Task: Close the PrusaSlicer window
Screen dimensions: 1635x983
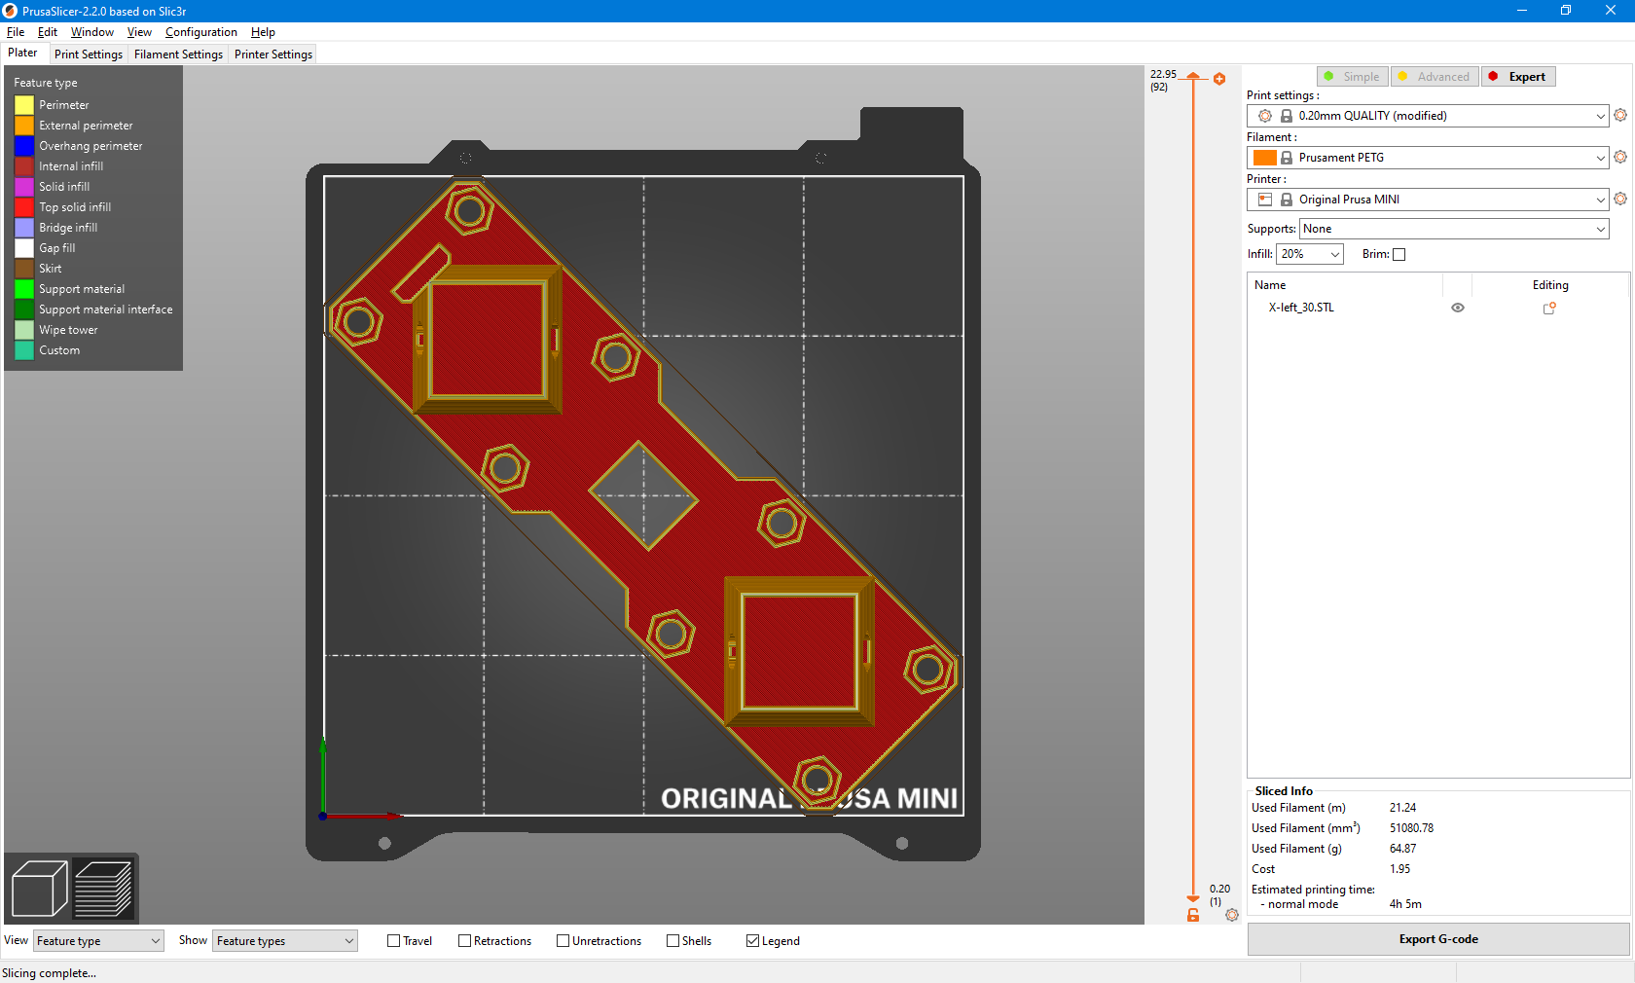Action: click(1611, 11)
